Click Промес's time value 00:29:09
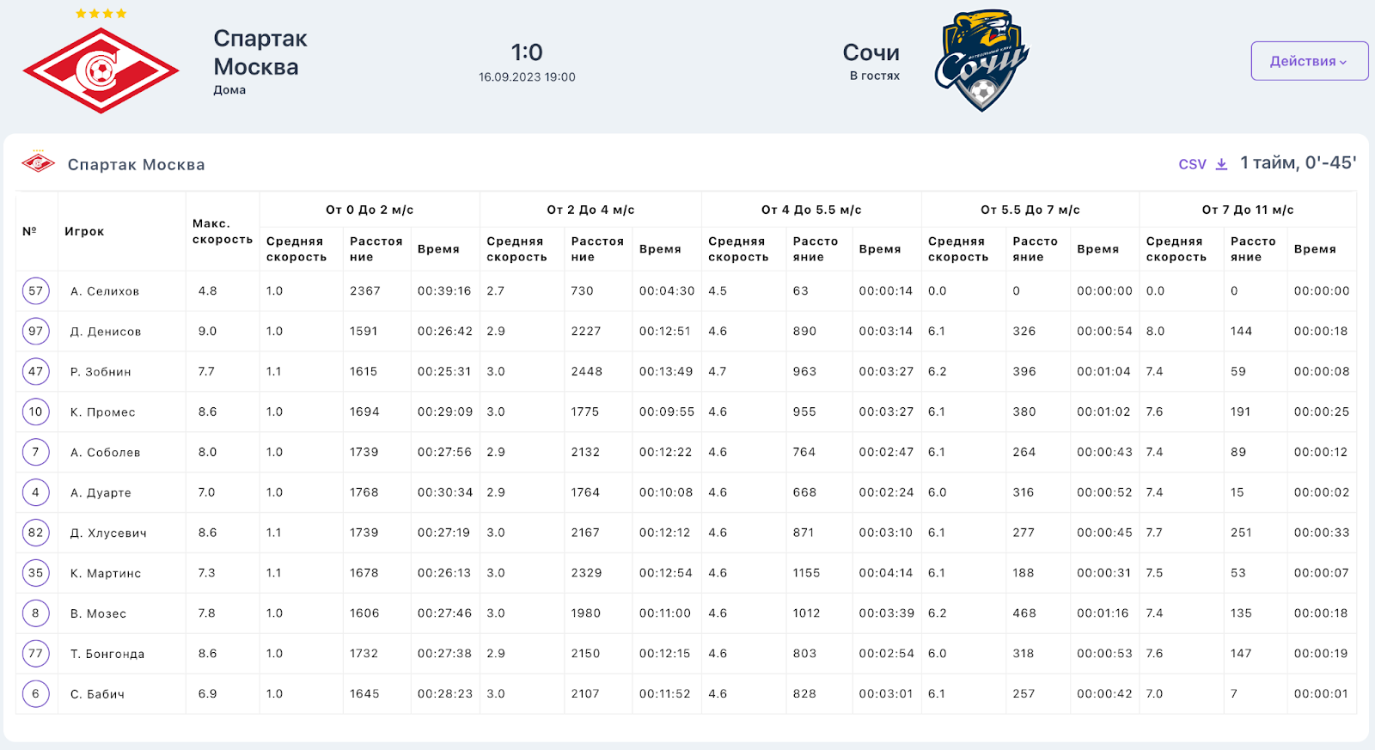Viewport: 1375px width, 750px height. point(445,412)
